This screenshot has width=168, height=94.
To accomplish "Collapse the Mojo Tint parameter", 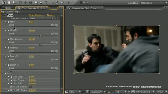I will click(5, 31).
